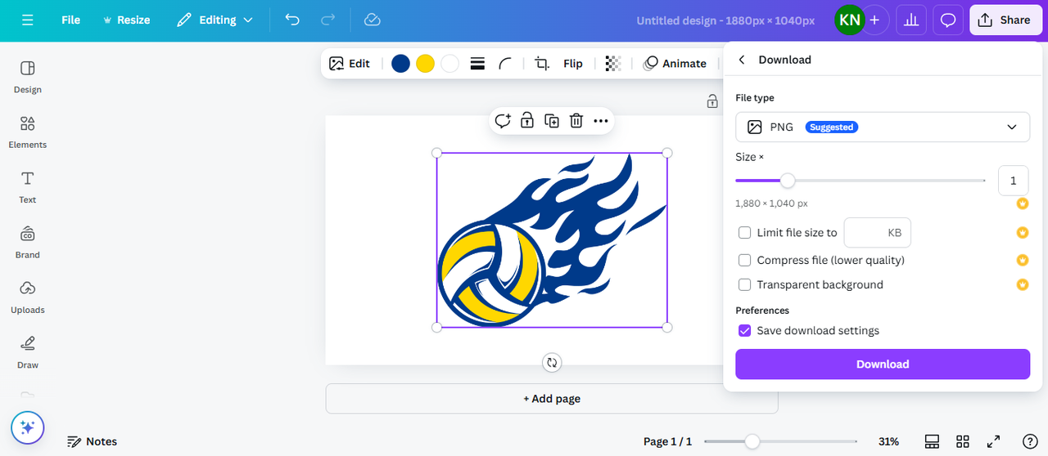
Task: Delete the selected element with trash icon
Action: [x=576, y=121]
